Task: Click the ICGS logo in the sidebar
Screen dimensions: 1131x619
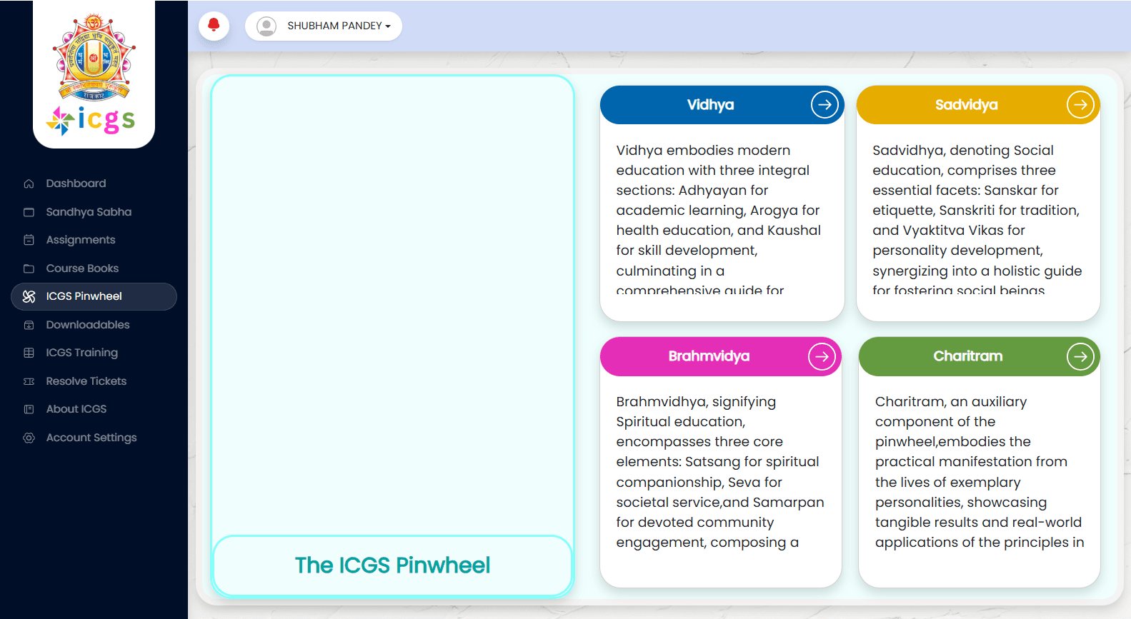Action: tap(94, 75)
